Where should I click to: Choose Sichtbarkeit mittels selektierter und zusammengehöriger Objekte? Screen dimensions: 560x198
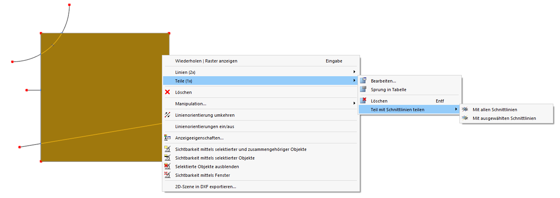(x=241, y=149)
